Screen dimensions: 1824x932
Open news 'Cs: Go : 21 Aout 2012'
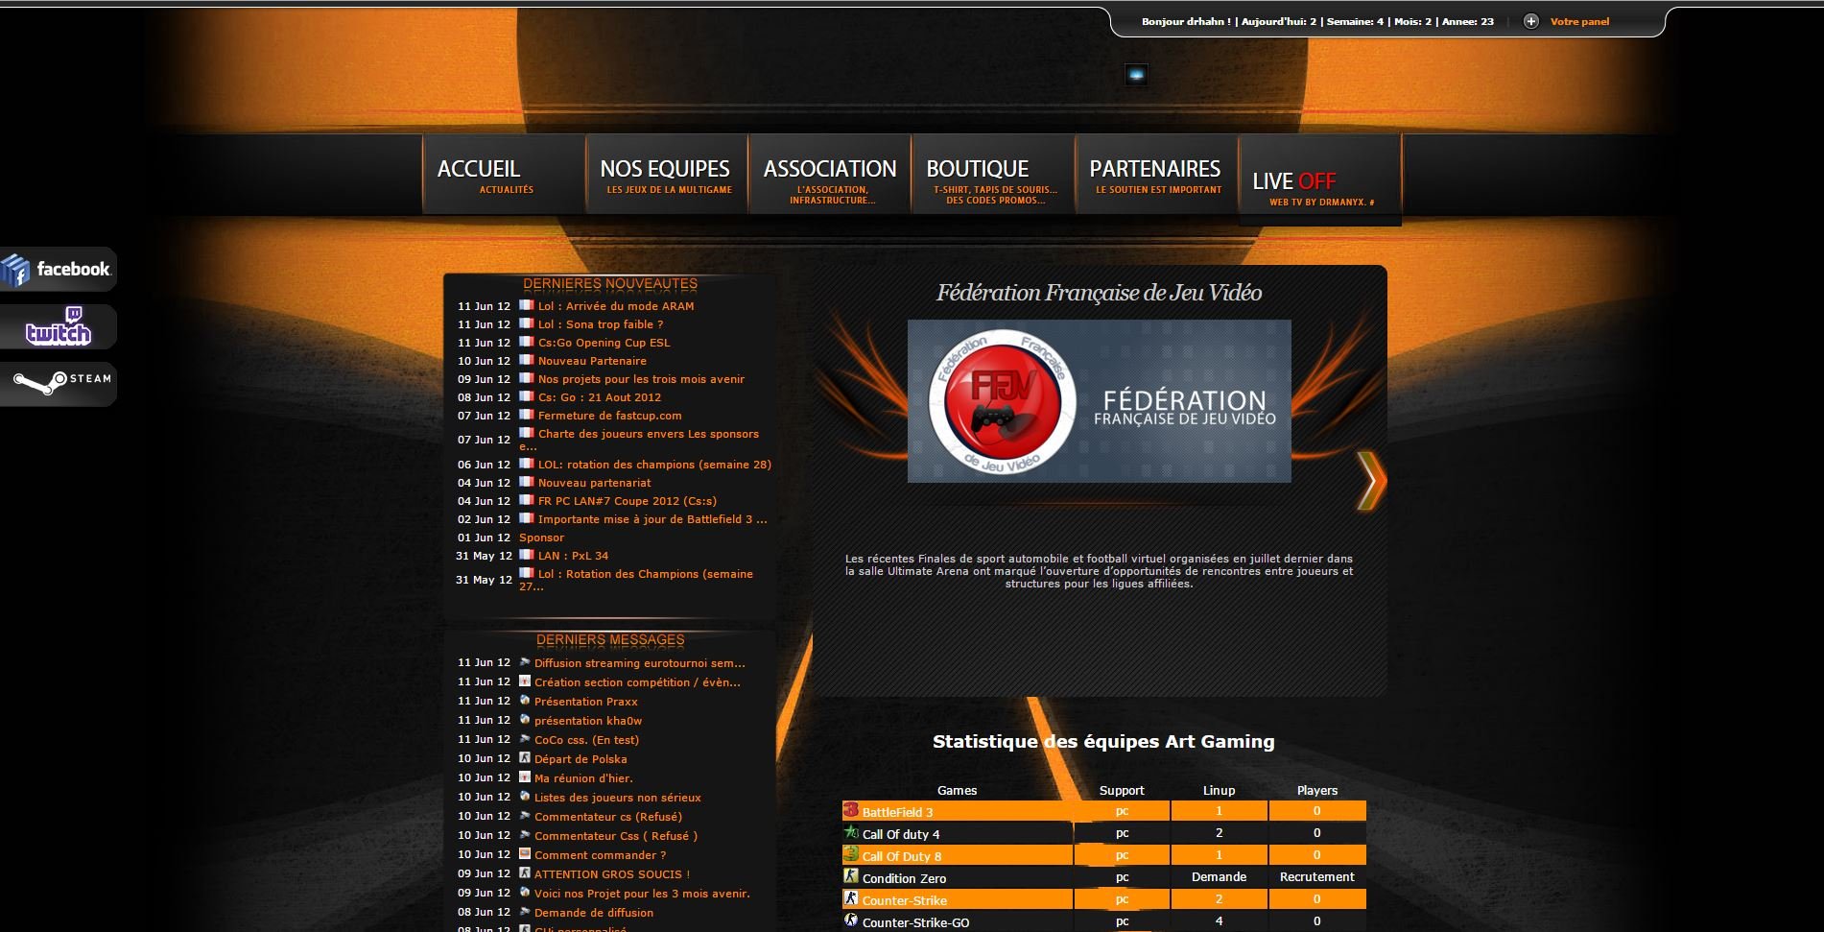click(x=600, y=397)
